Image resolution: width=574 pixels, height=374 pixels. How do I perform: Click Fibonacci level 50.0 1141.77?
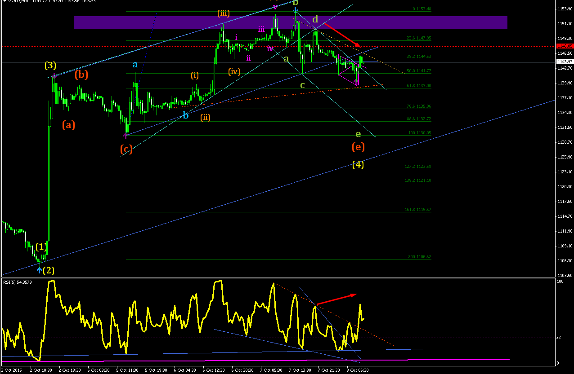click(419, 71)
